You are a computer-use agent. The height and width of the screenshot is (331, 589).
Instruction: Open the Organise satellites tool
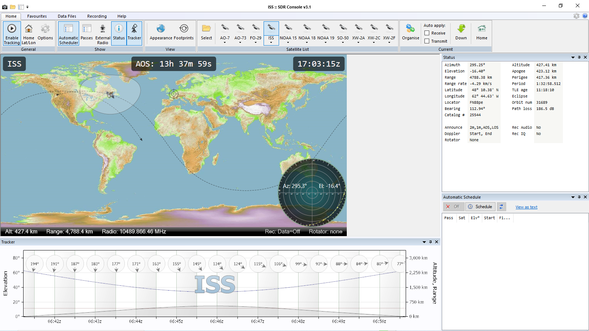[410, 32]
